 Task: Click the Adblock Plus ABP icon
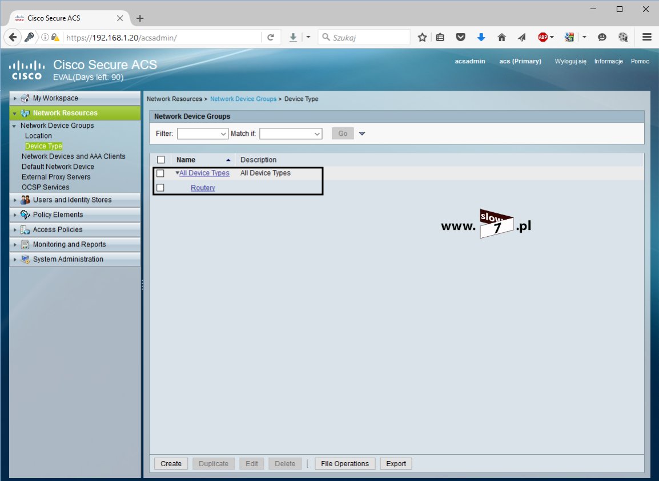543,38
